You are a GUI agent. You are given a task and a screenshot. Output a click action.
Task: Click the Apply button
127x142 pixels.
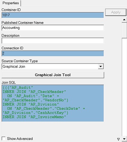(116, 12)
